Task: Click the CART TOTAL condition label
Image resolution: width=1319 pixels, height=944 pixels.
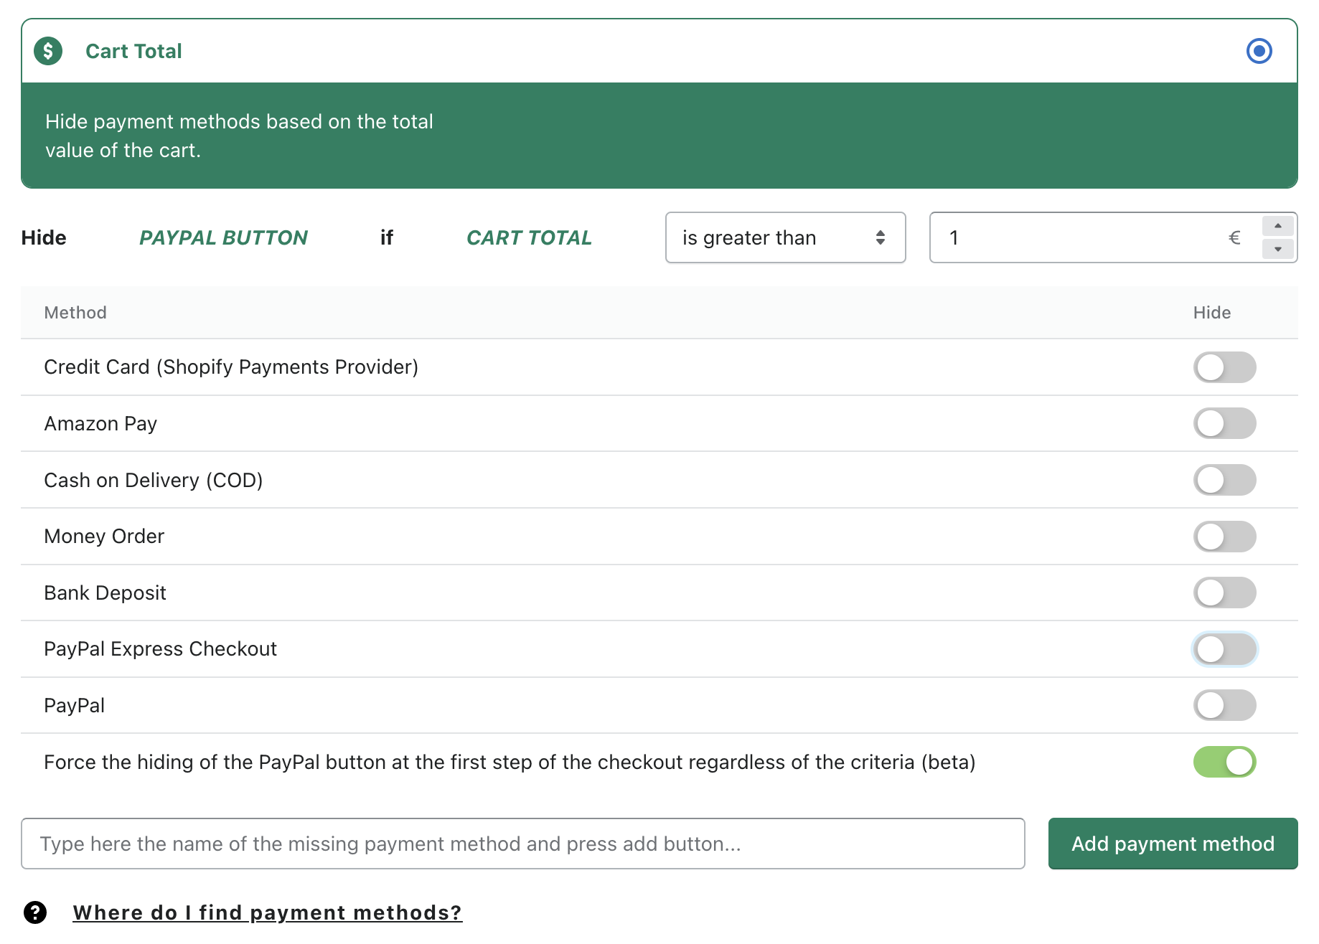Action: coord(529,237)
